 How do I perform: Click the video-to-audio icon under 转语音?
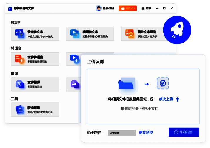click(x=75, y=59)
